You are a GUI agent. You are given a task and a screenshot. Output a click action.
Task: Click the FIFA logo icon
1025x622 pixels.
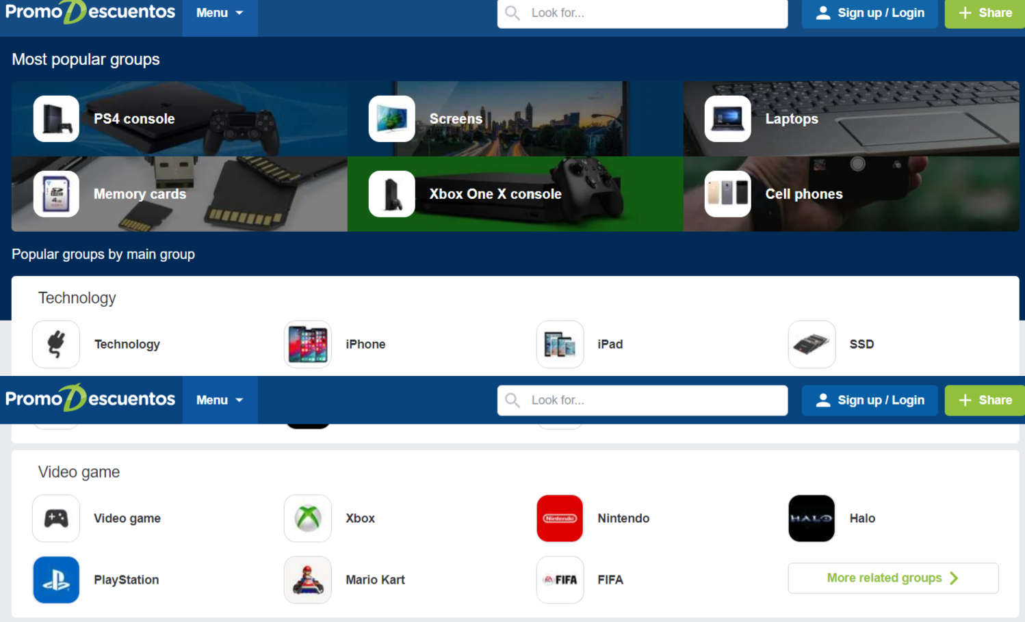tap(560, 580)
